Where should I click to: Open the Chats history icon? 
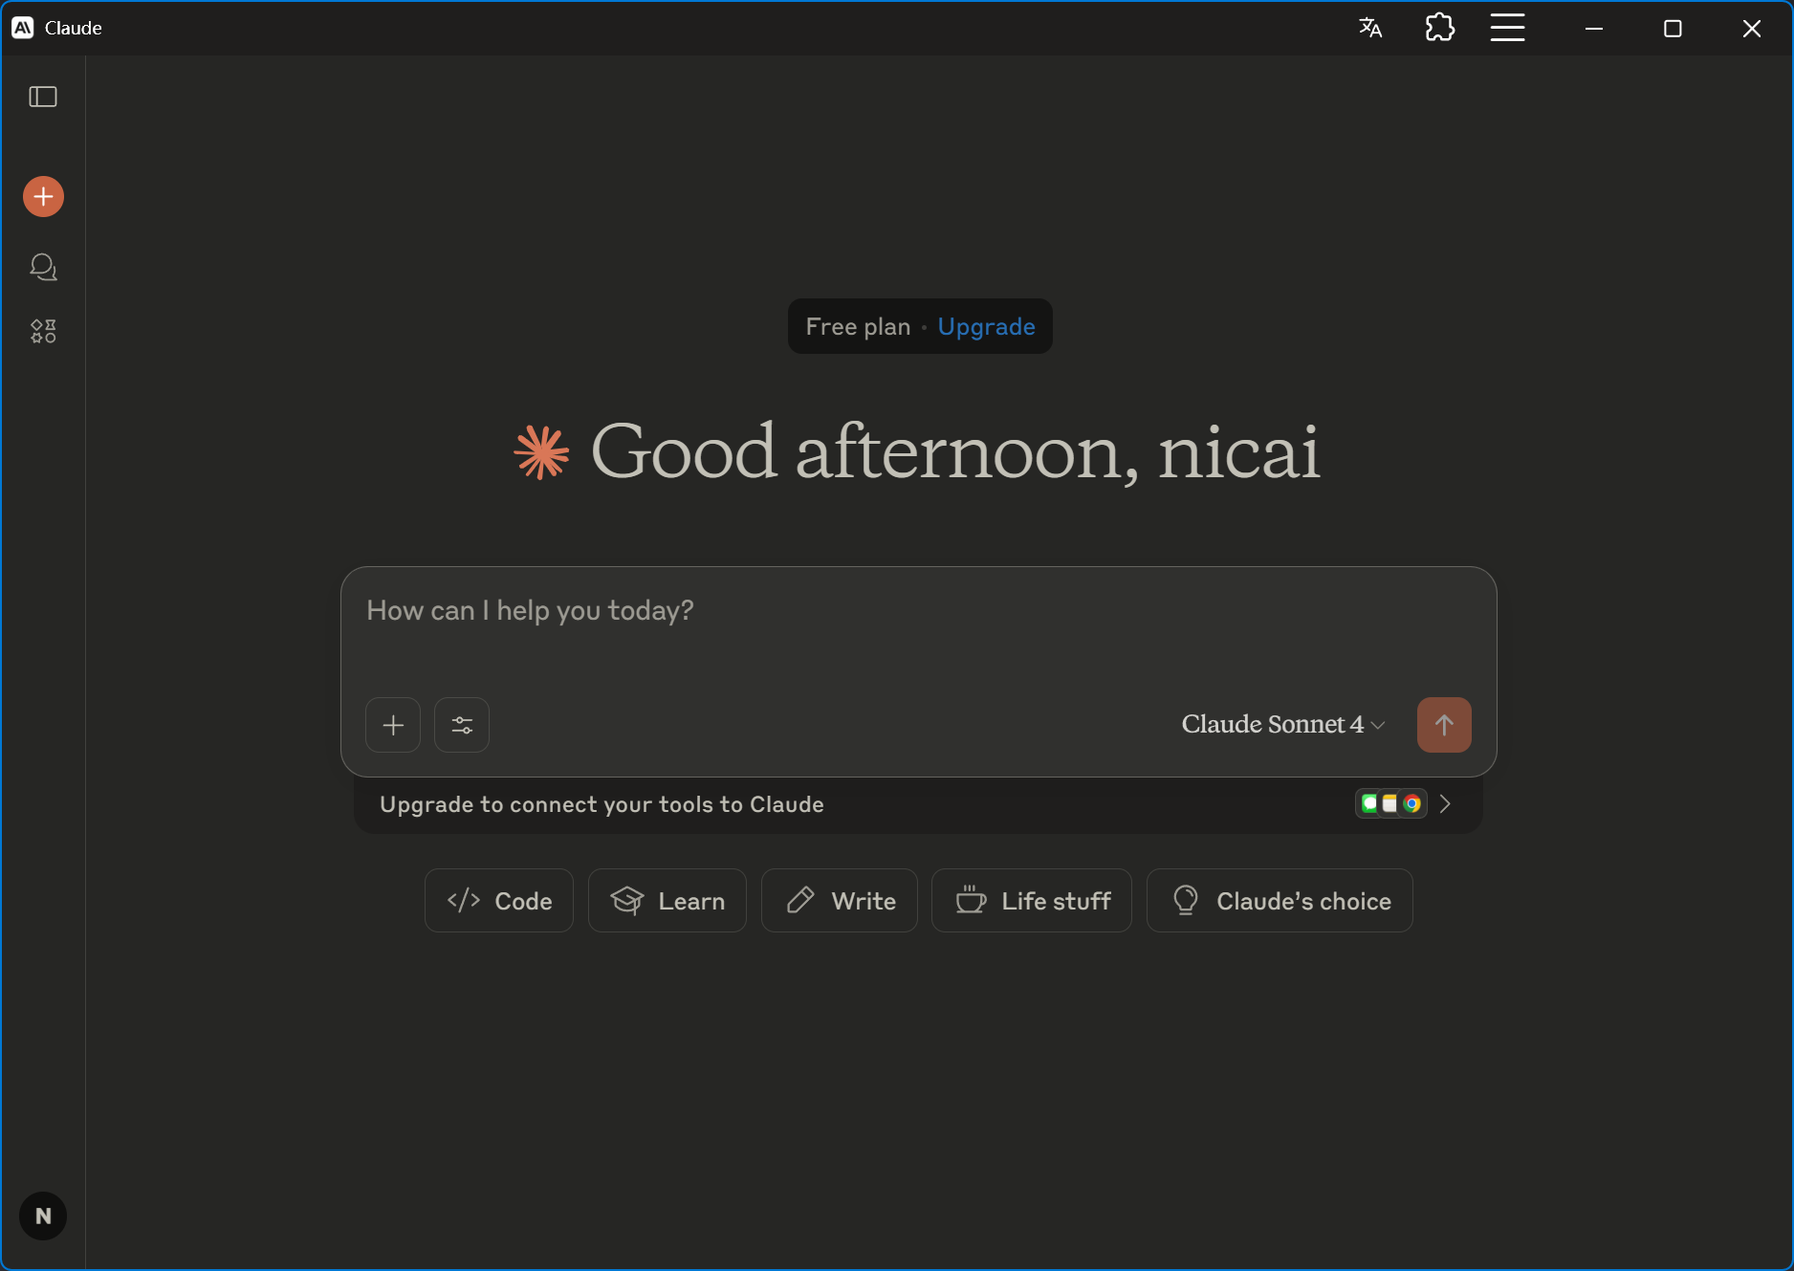43,267
